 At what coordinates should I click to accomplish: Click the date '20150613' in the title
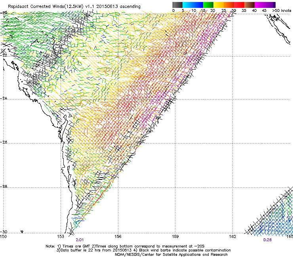coord(107,6)
